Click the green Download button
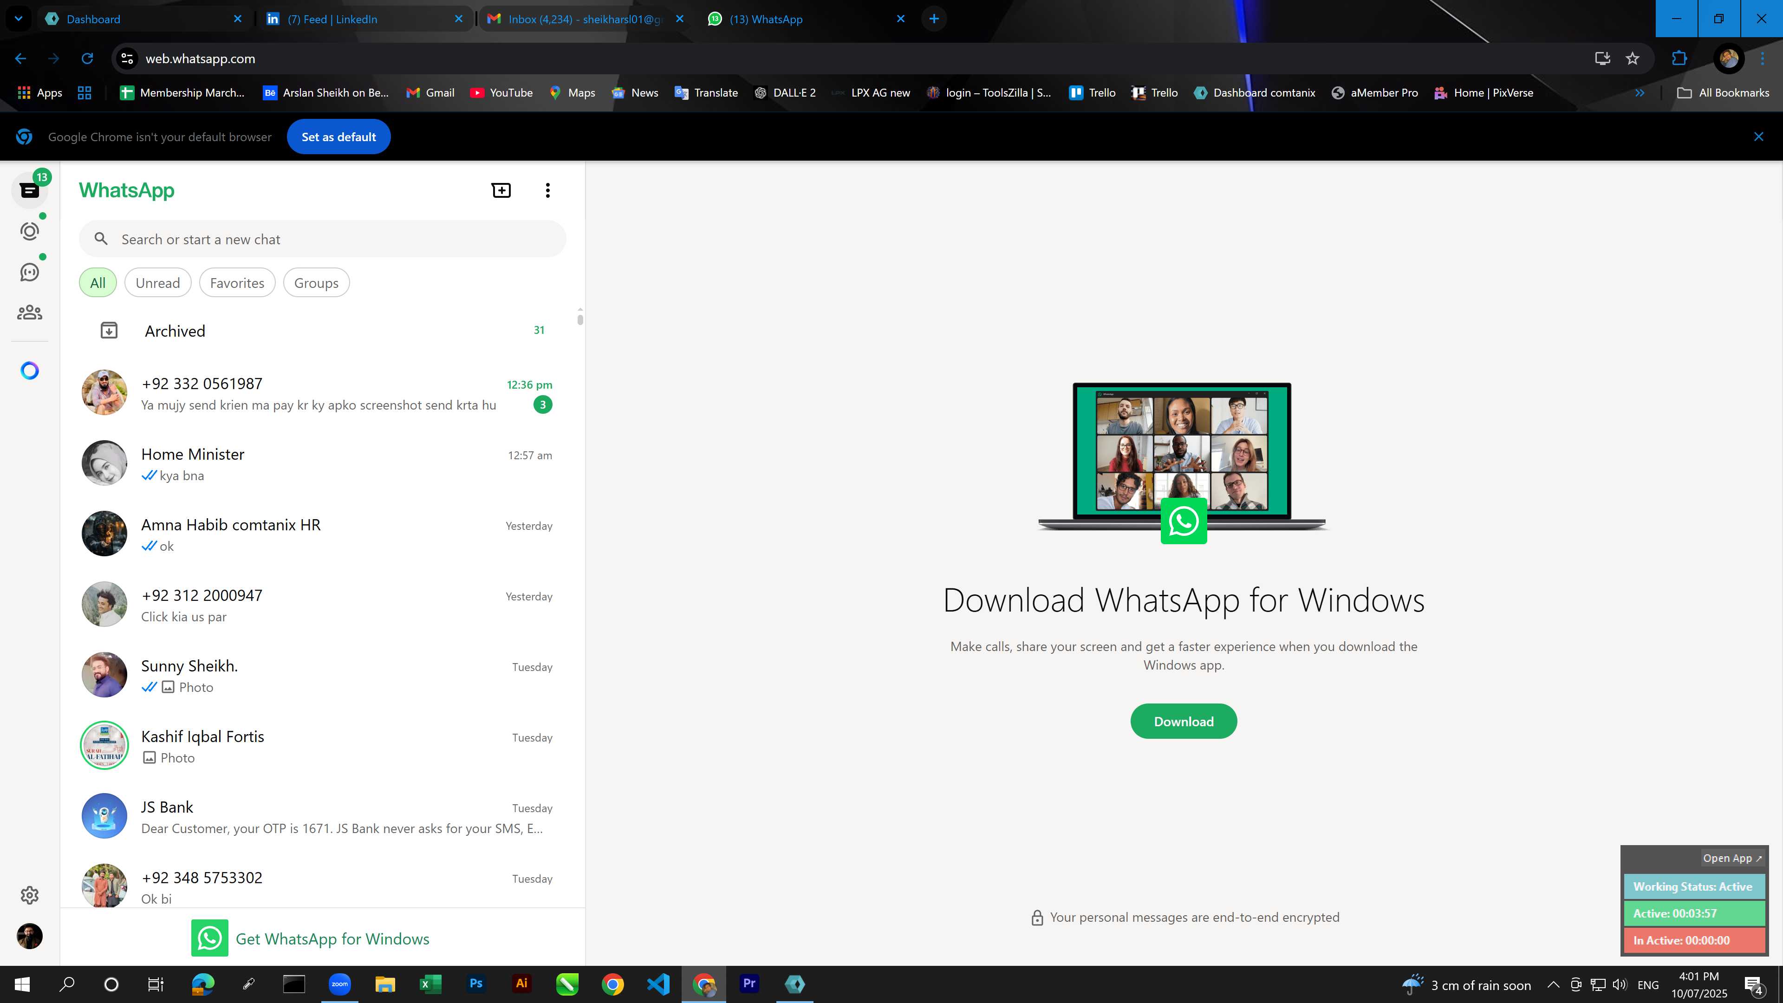 1184,721
